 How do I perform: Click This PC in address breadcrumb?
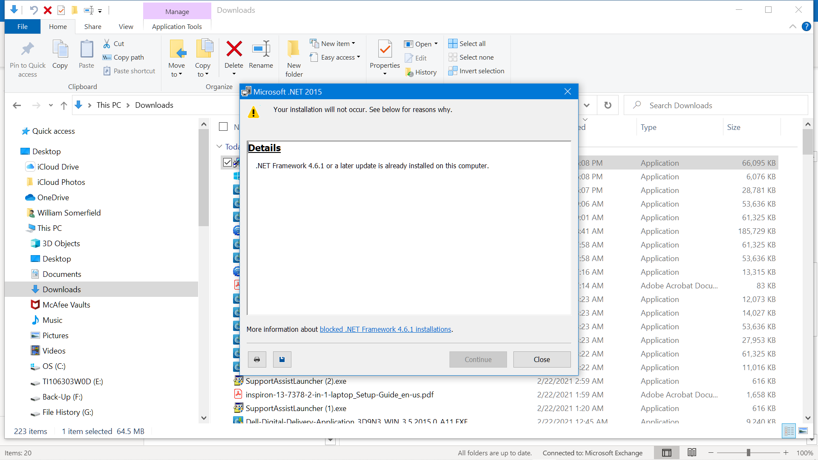click(109, 105)
